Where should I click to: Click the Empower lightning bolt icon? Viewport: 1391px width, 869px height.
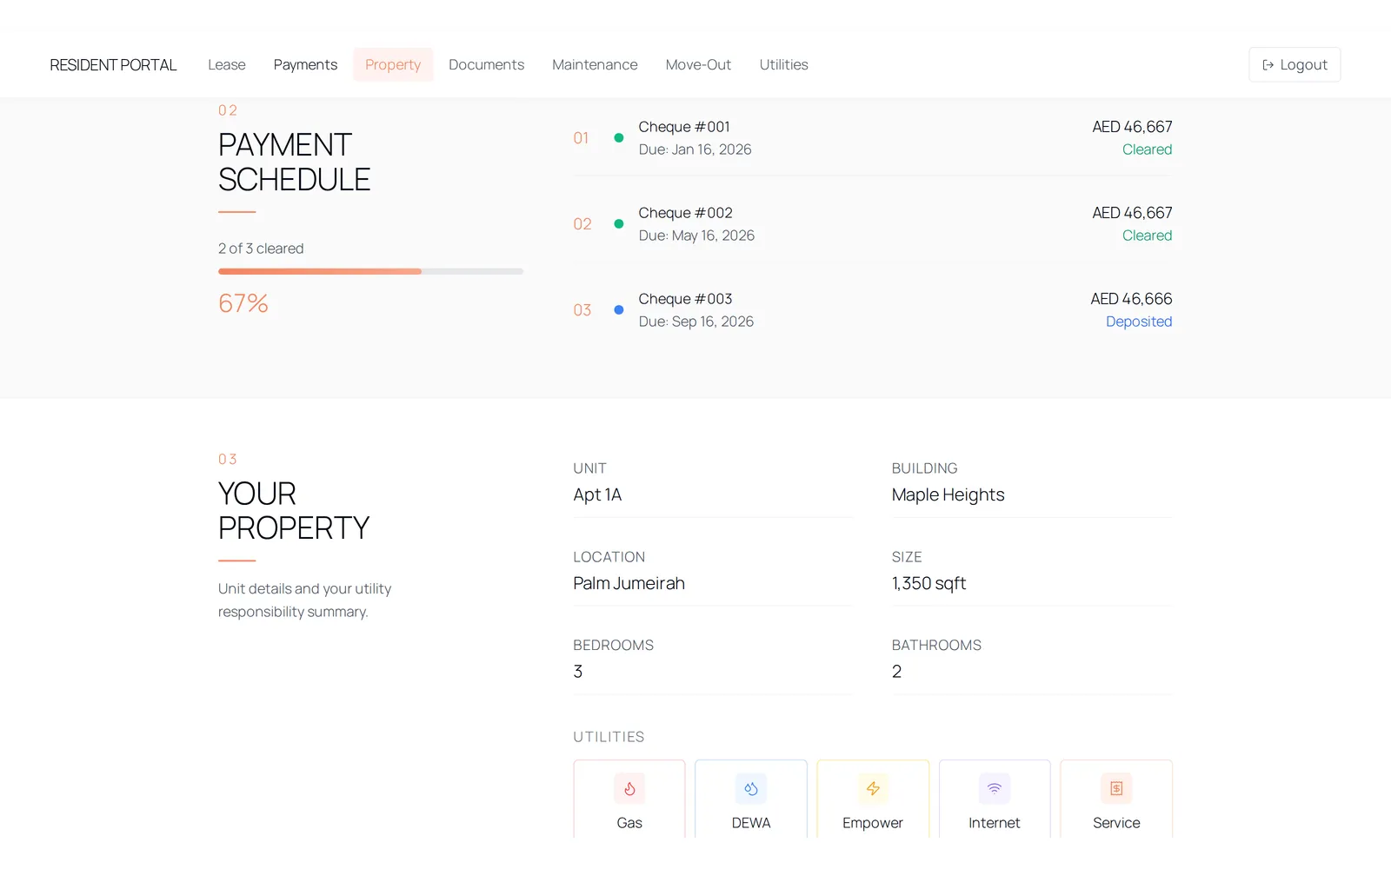coord(873,788)
